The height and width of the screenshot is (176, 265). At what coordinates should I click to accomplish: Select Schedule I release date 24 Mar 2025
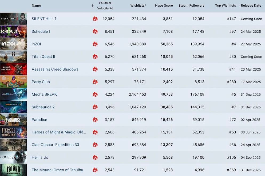coord(251,31)
